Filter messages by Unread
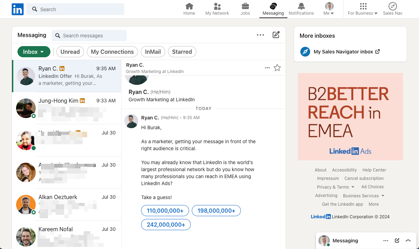This screenshot has width=419, height=249. pos(70,52)
